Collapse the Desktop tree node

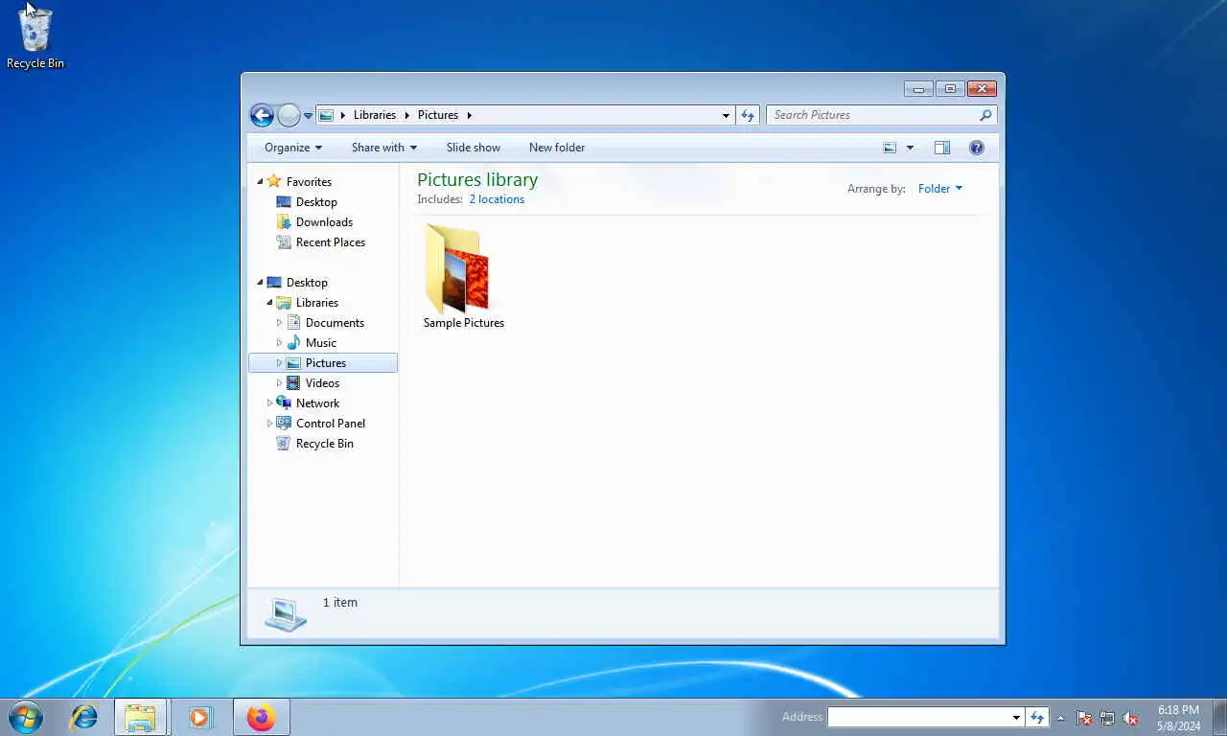point(260,283)
